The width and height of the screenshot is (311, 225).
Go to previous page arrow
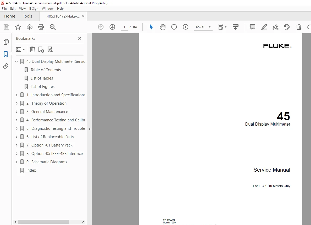tap(101, 27)
